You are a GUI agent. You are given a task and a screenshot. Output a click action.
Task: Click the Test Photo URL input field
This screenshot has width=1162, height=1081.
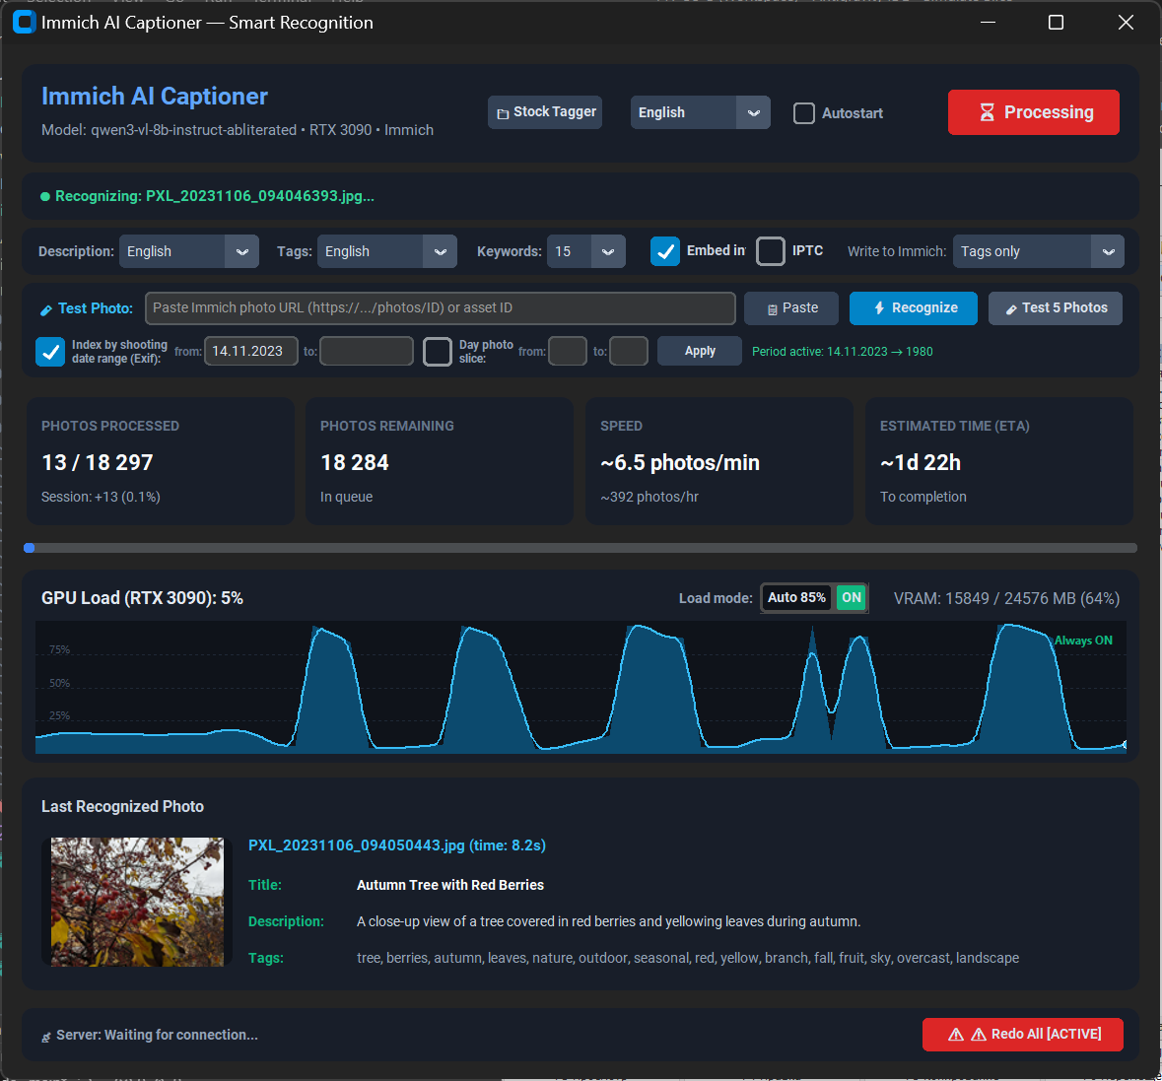(x=441, y=308)
